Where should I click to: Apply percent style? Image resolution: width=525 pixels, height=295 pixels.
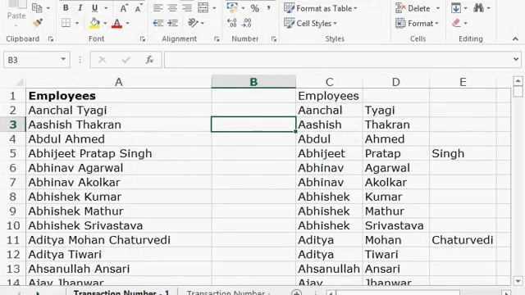pyautogui.click(x=255, y=8)
